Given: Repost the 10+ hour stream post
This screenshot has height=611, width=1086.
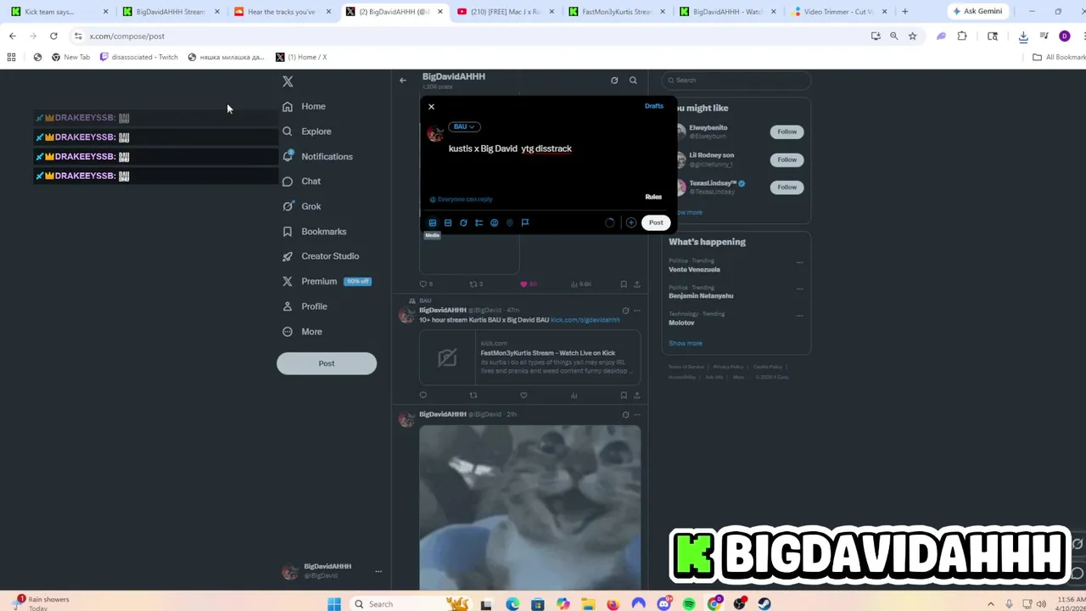Looking at the screenshot, I should click(473, 395).
